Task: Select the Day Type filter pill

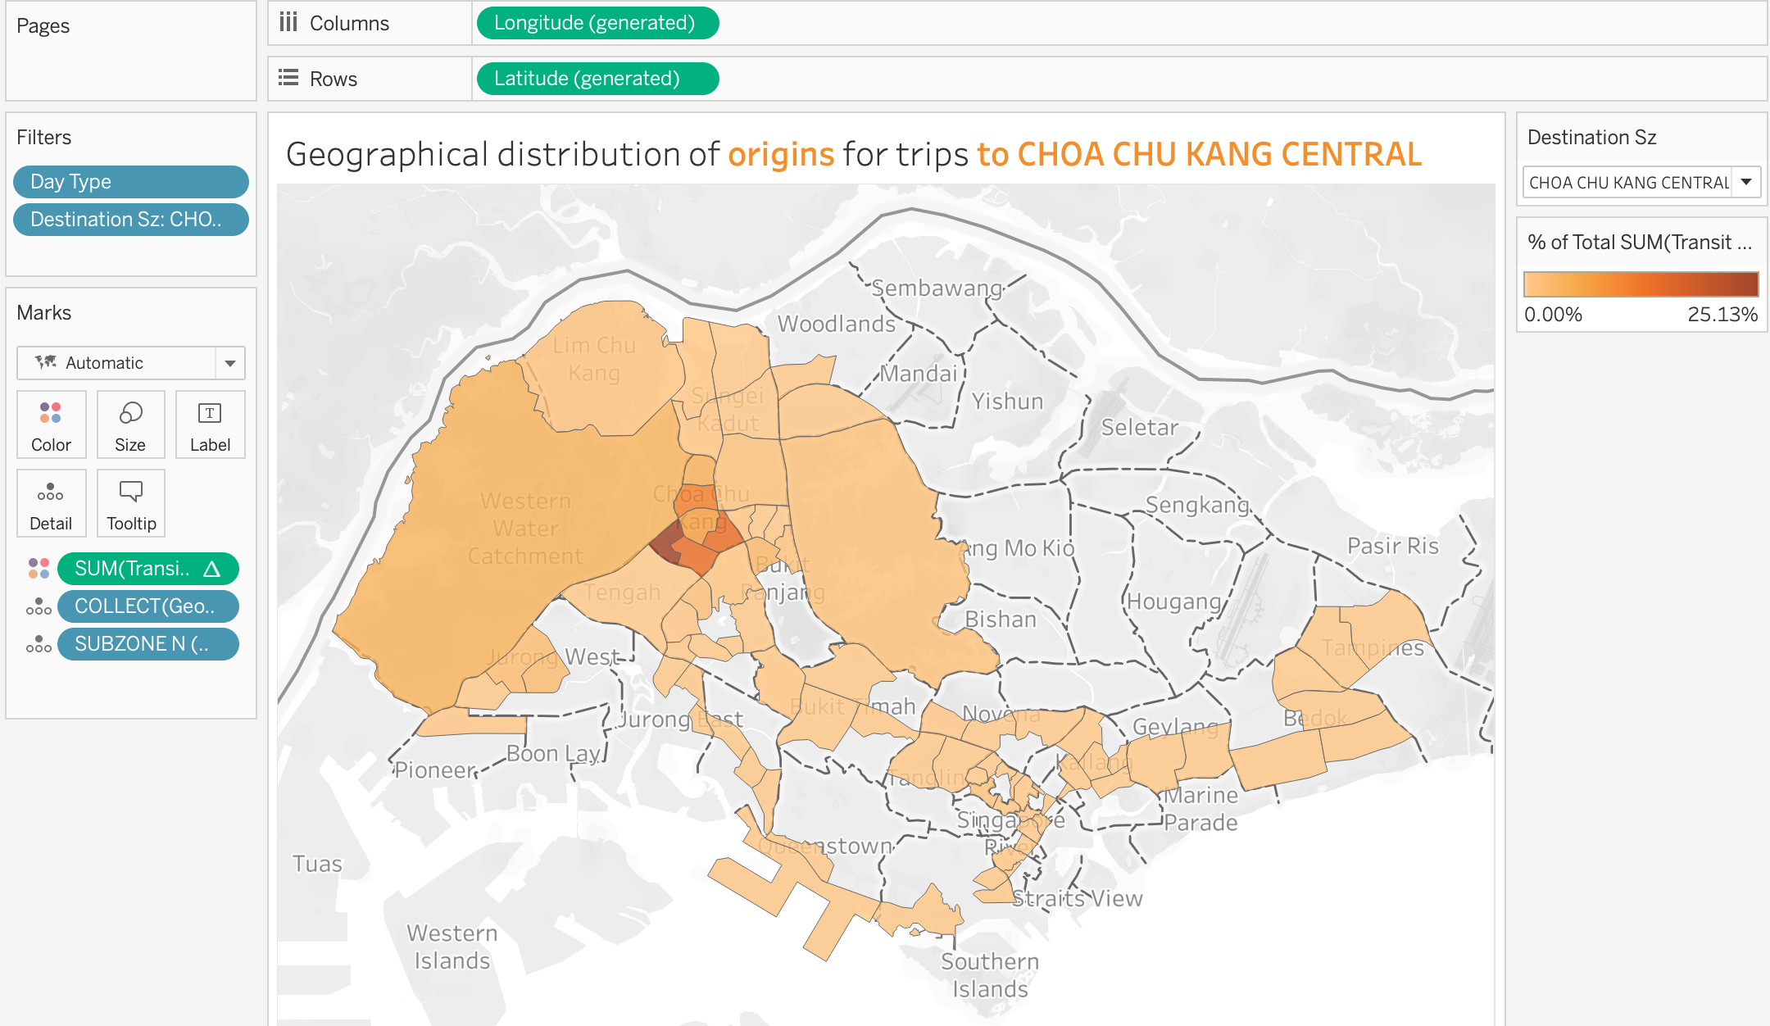Action: pos(131,182)
